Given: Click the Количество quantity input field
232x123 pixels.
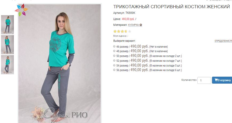Looking at the screenshot, I should point(204,80).
